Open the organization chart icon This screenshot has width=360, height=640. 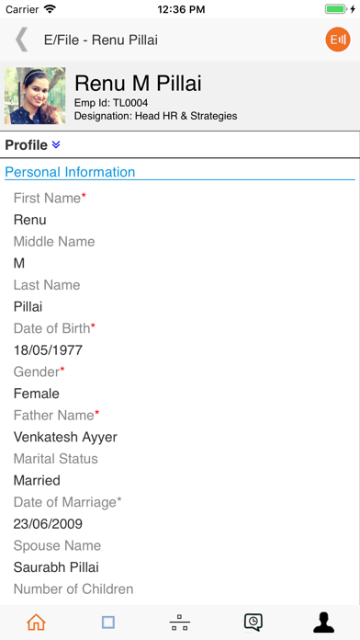pos(179,623)
